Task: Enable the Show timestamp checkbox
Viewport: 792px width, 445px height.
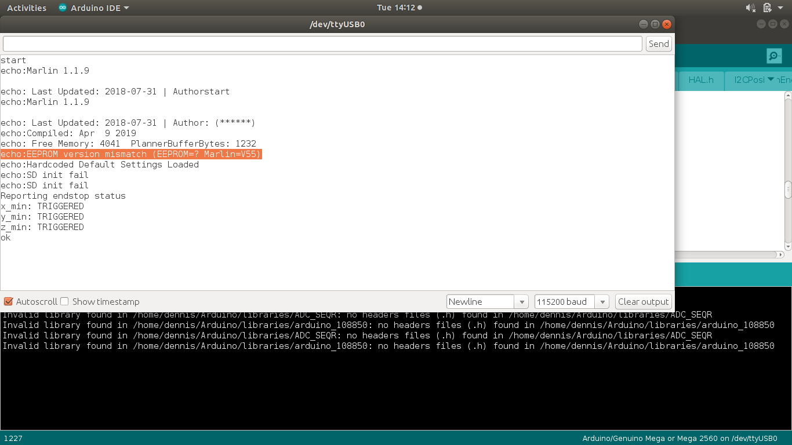Action: (x=64, y=301)
